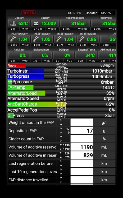Open the Battery 12.00V gauge
Image resolution: width=123 pixels, height=198 pixels.
(x=45, y=23)
